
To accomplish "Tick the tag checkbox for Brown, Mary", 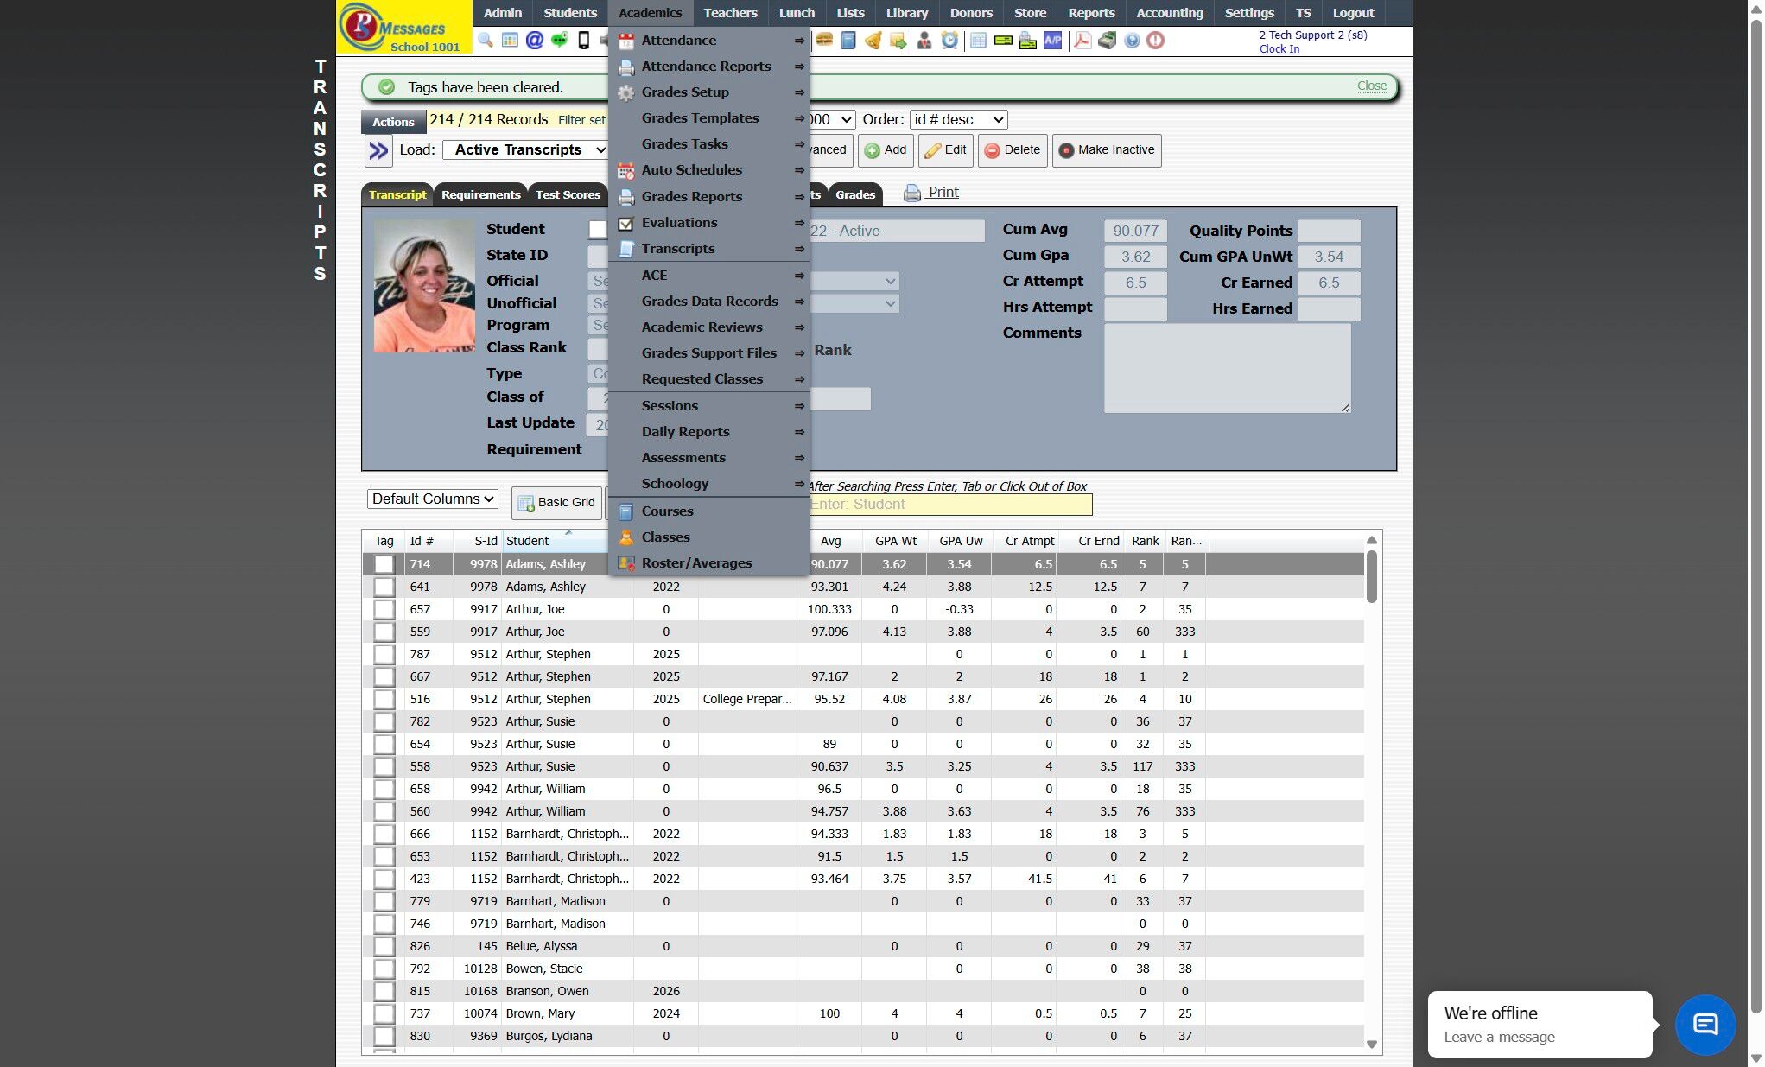I will click(384, 1013).
